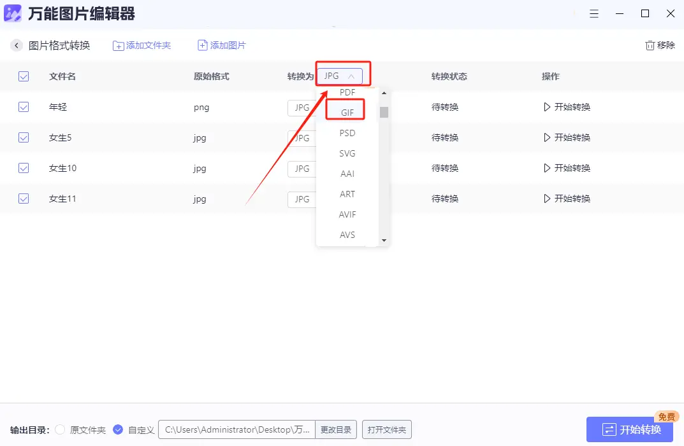This screenshot has width=684, height=446.
Task: Click the 打开文件夹 button
Action: click(386, 429)
